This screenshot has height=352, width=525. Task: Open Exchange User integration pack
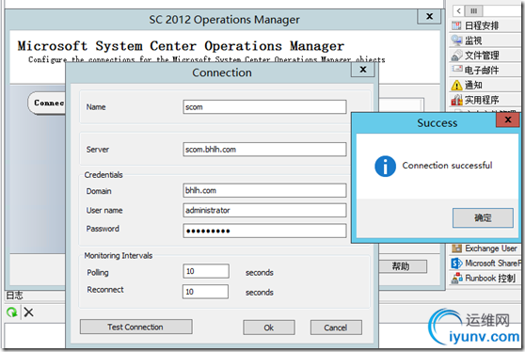point(485,248)
